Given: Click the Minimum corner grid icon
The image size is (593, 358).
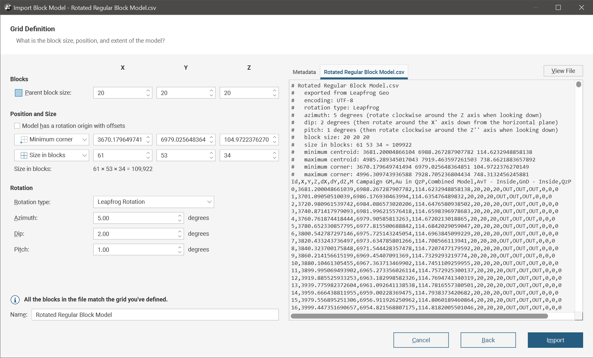Looking at the screenshot, I should [24, 140].
